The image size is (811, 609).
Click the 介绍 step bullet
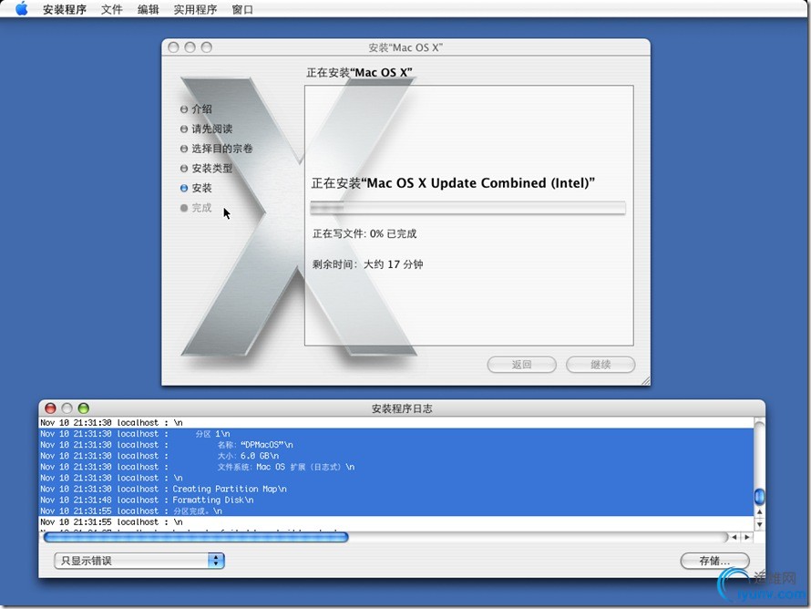click(x=184, y=109)
